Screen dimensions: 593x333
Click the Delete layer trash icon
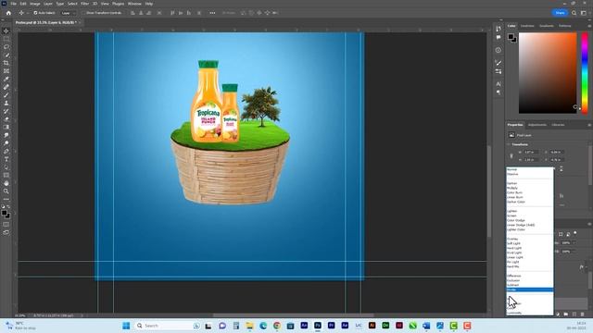[582, 314]
